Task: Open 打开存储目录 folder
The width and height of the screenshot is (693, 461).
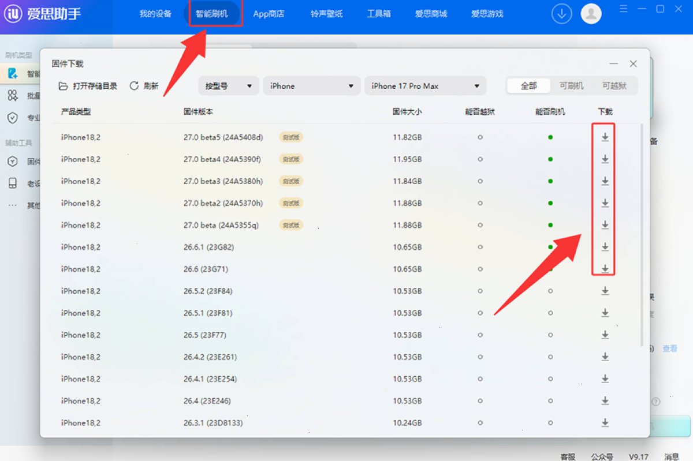Action: coord(88,86)
